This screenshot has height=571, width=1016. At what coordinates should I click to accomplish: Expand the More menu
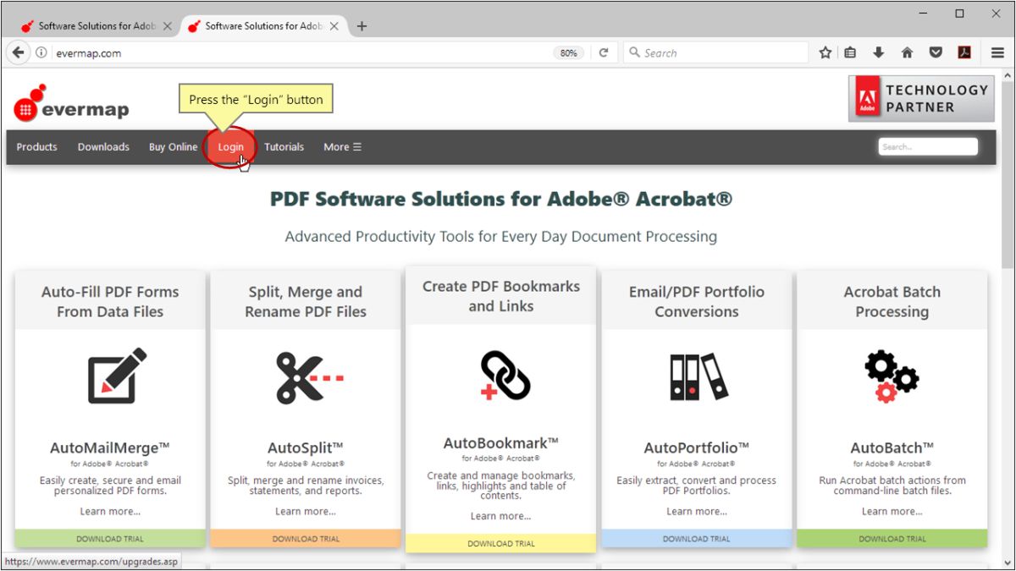point(342,147)
